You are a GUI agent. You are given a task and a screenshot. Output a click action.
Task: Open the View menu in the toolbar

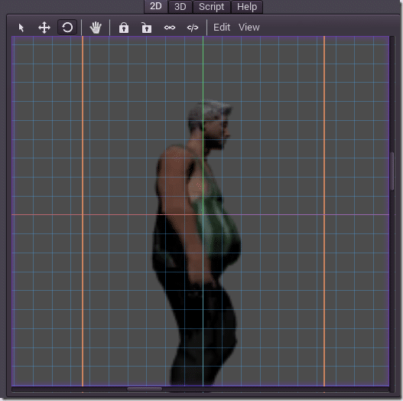click(249, 28)
